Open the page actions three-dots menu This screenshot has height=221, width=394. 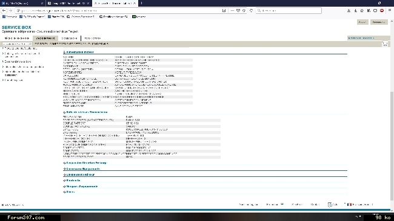pos(232,10)
